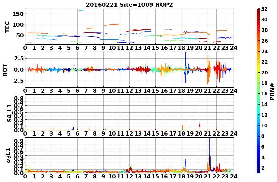
Task: Click hour 12 on the TEC panel x-axis
Action: click(129, 48)
